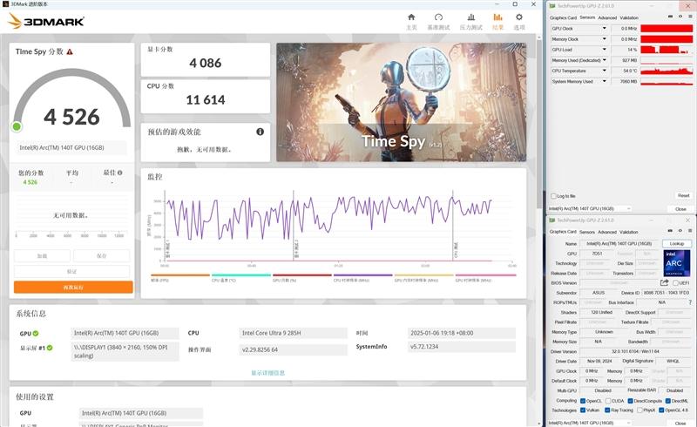Click info icon next to estimated game performance
The height and width of the screenshot is (427, 697).
pyautogui.click(x=260, y=132)
